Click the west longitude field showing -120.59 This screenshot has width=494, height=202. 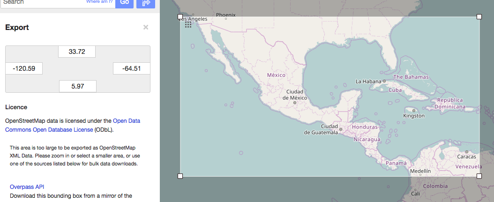(24, 68)
